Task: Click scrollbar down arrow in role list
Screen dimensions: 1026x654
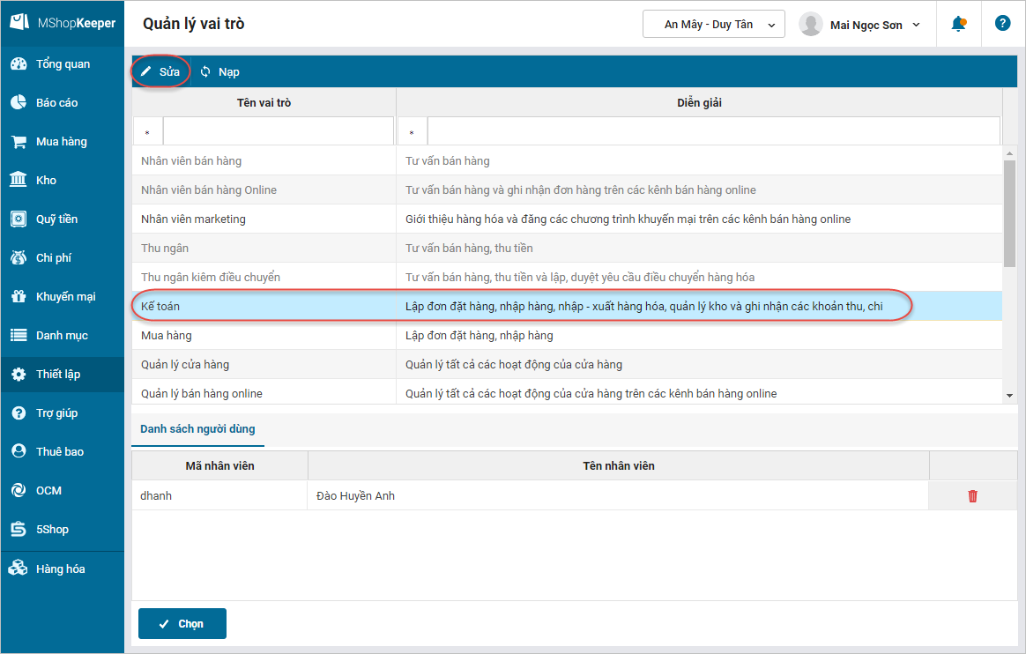Action: tap(1009, 396)
